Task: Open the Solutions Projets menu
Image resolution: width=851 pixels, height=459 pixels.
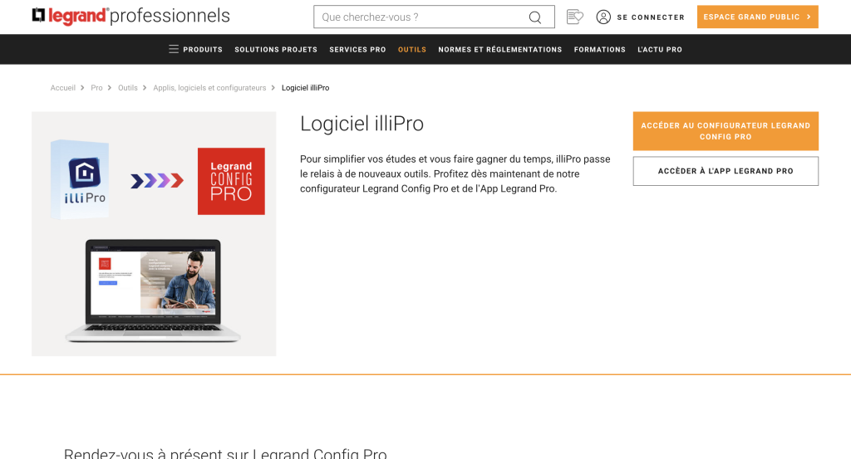Action: pos(276,49)
